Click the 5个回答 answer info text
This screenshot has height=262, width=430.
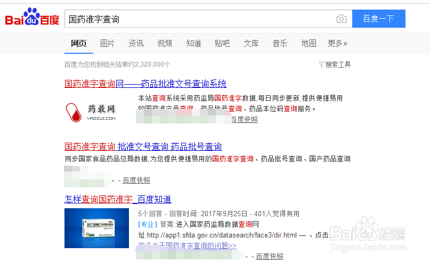tap(150, 214)
